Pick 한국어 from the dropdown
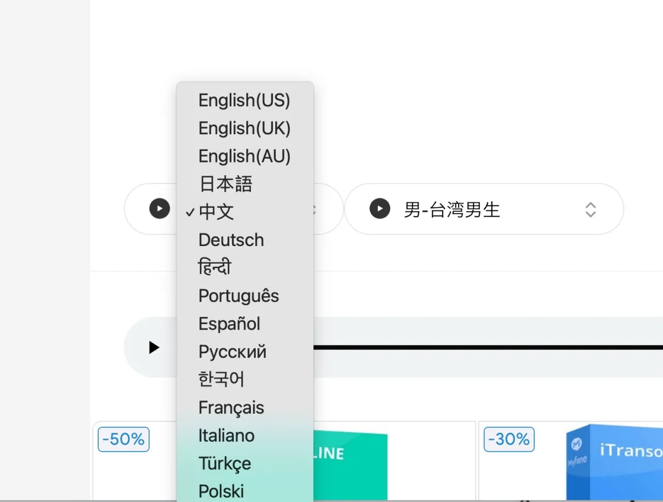Viewport: 663px width, 502px height. pyautogui.click(x=221, y=380)
